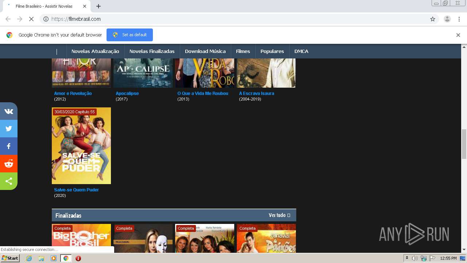Click Ver tudo in Finalizadas section

[x=279, y=215]
